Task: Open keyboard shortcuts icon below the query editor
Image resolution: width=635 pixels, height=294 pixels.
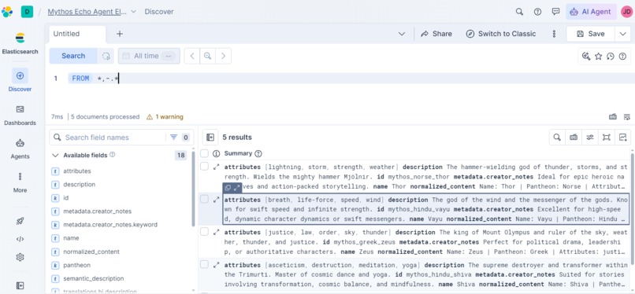Action: [x=613, y=116]
